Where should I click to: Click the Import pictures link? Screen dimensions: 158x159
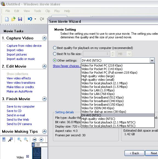coord(17,54)
